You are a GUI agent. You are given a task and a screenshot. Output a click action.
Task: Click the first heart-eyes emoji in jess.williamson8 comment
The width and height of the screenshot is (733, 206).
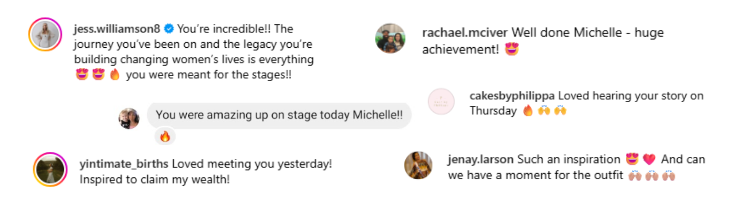(x=82, y=74)
